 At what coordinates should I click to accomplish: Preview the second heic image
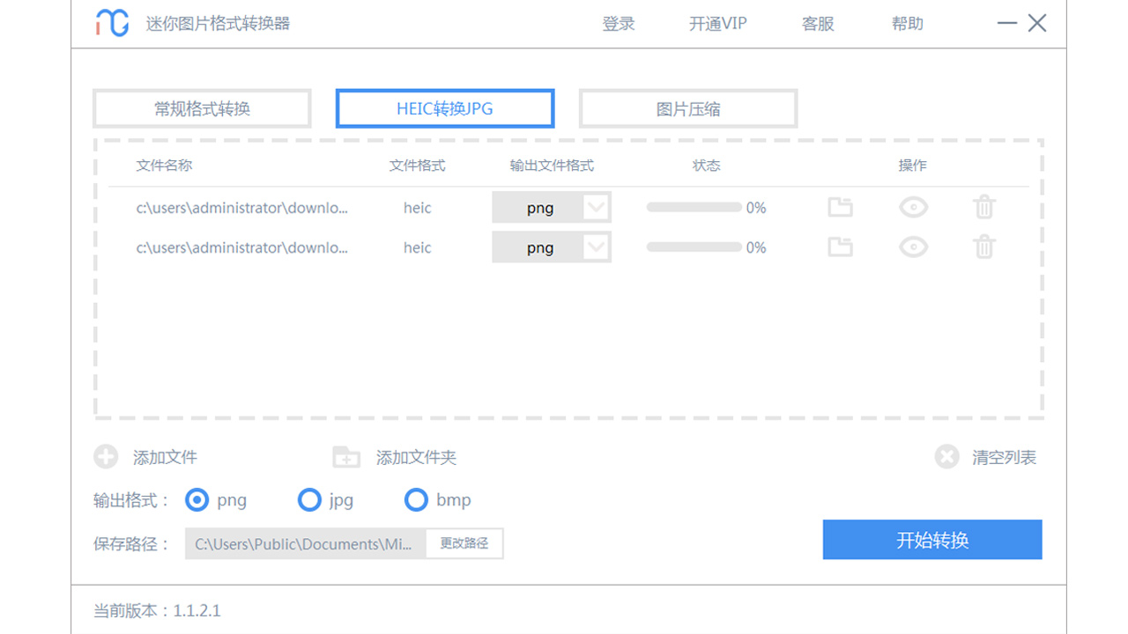(914, 247)
